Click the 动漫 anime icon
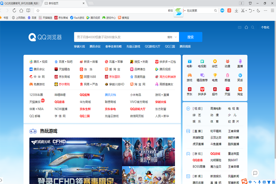Image resolution: width=276 pixels, height=184 pixels. 227,61
